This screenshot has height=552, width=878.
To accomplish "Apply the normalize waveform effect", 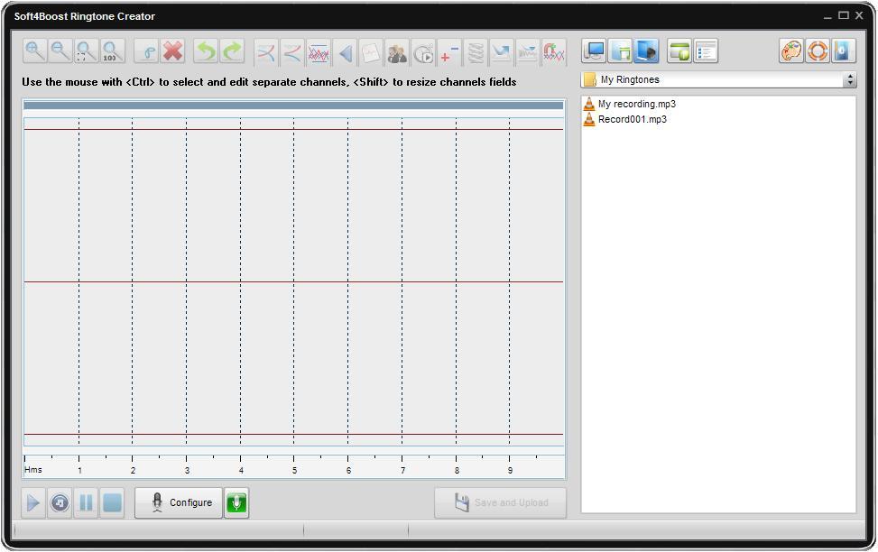I will click(319, 52).
